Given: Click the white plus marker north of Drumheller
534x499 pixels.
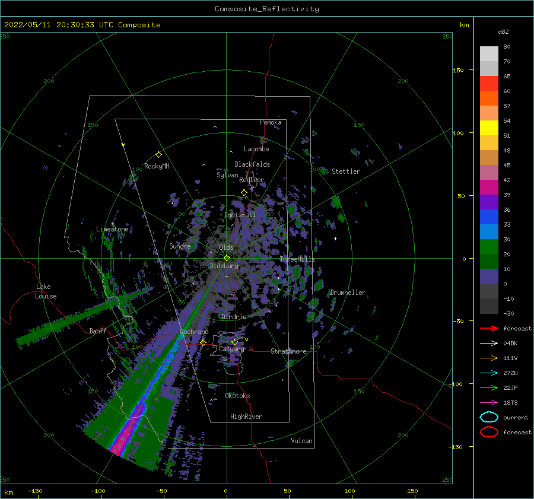Looking at the screenshot, I should pyautogui.click(x=335, y=239).
